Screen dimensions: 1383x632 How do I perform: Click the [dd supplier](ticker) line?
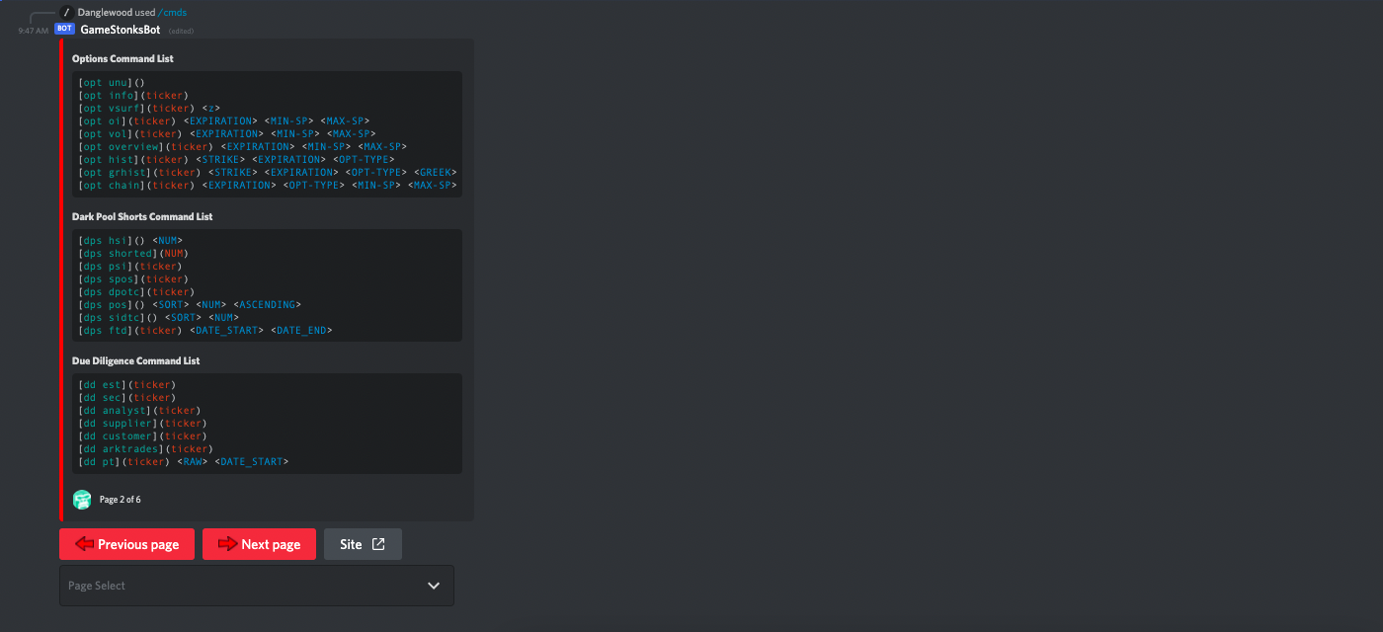pyautogui.click(x=143, y=424)
